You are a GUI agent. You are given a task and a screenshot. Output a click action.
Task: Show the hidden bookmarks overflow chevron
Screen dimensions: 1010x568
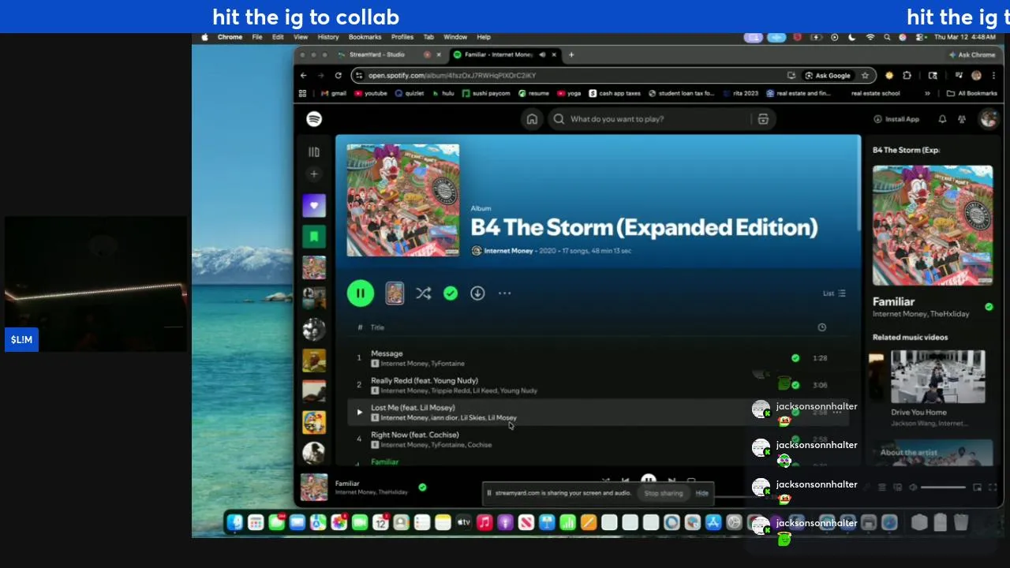point(927,93)
